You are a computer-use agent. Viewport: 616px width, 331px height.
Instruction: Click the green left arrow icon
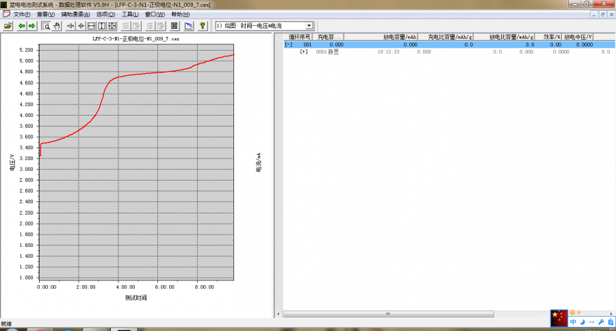tap(22, 26)
